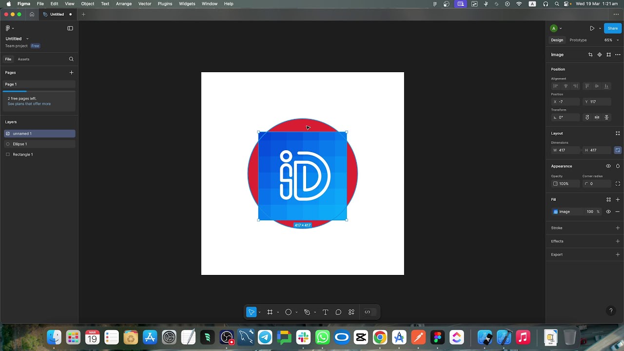Image resolution: width=624 pixels, height=351 pixels.
Task: Select the Ellipse 1 layer
Action: point(39,144)
